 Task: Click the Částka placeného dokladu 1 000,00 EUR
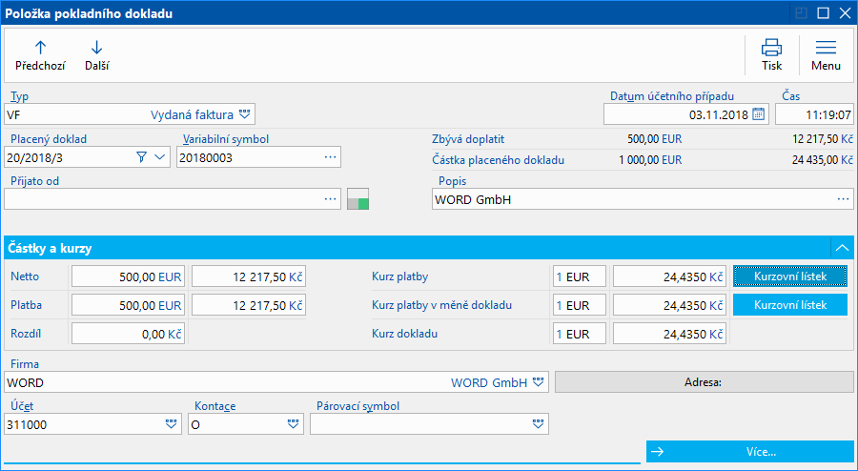(650, 161)
